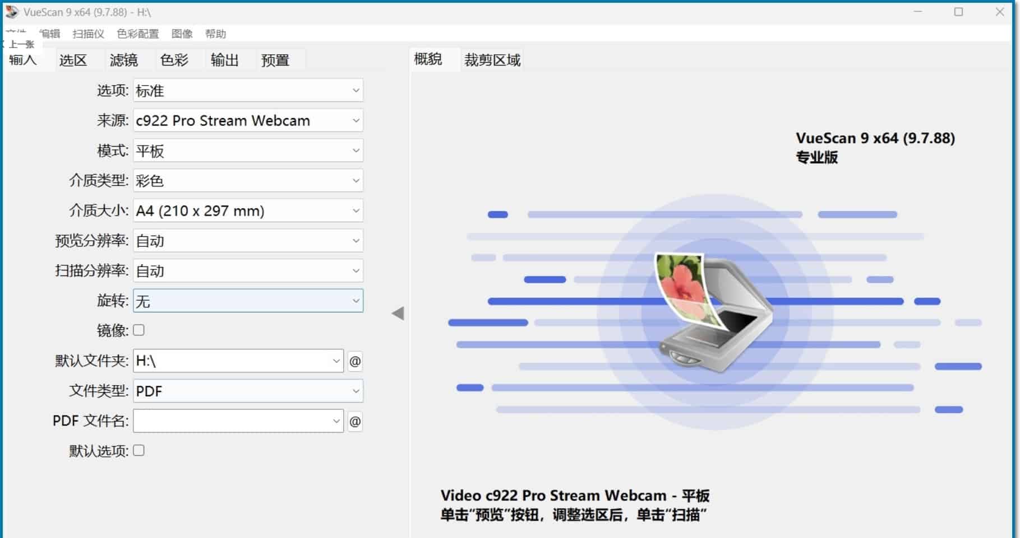
Task: Open the 色彩配置 menu
Action: tap(138, 34)
